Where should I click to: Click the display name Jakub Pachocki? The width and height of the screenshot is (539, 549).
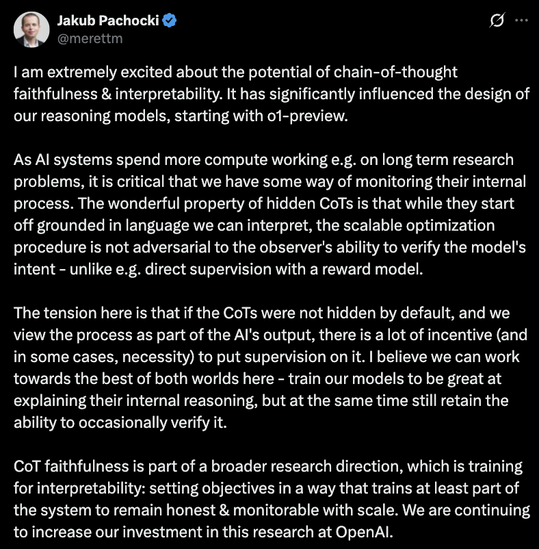click(108, 21)
